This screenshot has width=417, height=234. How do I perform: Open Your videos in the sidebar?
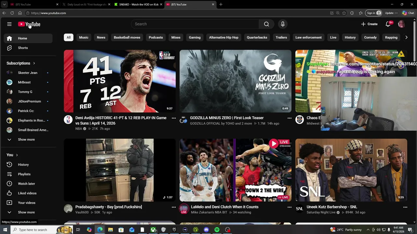click(x=28, y=203)
